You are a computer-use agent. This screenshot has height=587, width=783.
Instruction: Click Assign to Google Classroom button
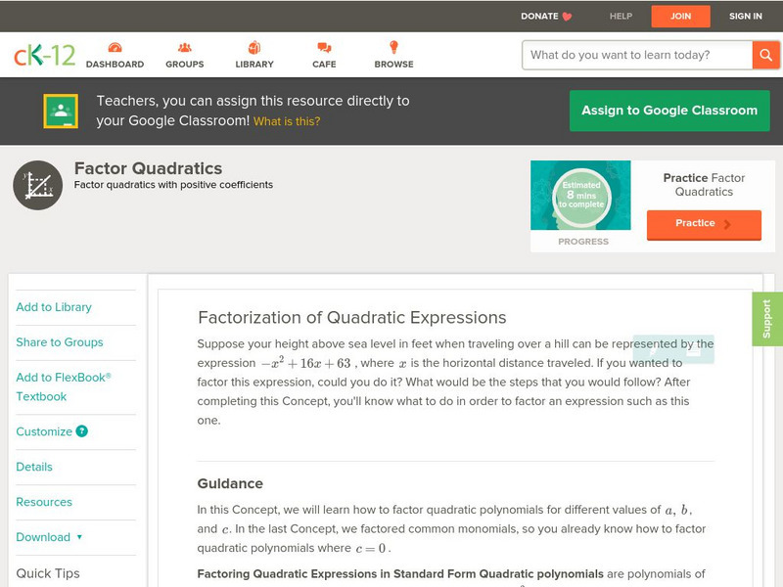pos(669,111)
